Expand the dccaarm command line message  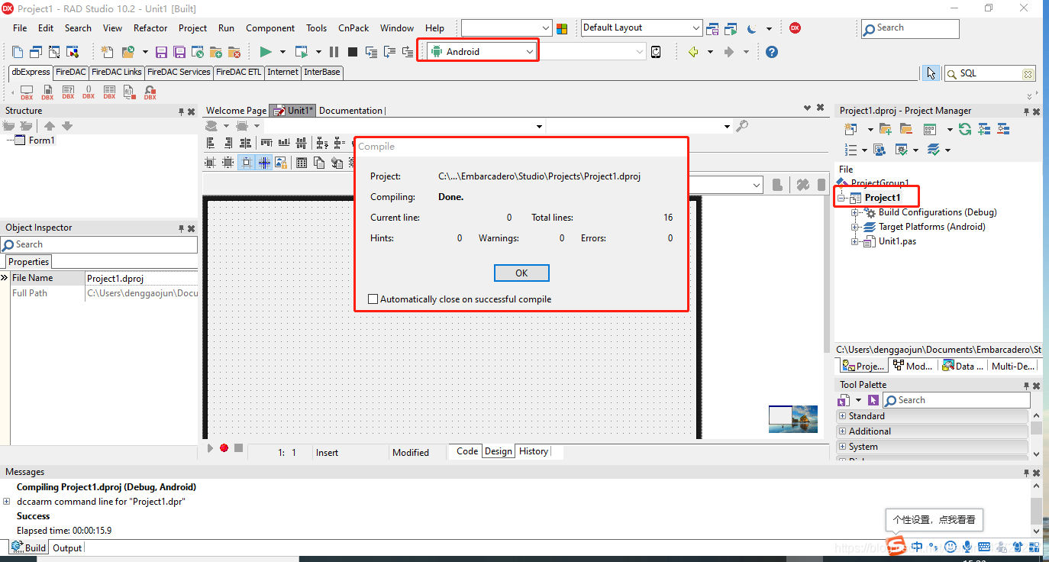tap(6, 502)
